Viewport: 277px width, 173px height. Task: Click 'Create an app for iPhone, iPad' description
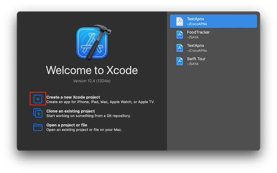coord(100,102)
